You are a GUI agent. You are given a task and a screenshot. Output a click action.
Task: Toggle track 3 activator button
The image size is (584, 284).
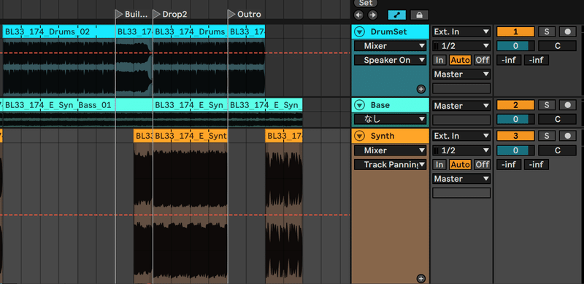(x=515, y=136)
